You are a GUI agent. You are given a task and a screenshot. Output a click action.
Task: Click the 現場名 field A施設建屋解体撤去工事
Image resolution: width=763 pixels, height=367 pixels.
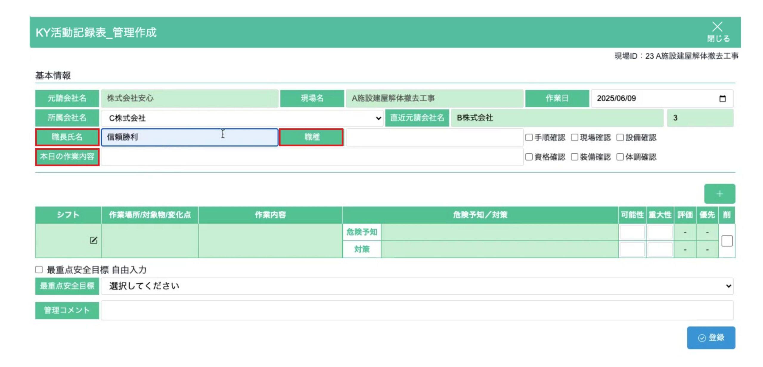pos(435,99)
